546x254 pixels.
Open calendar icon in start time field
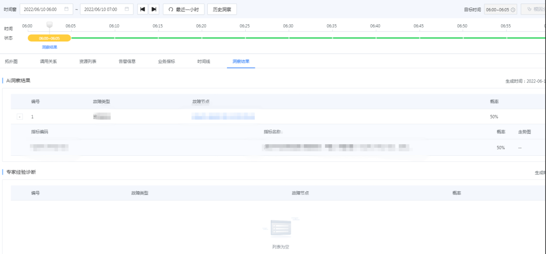tap(66, 9)
